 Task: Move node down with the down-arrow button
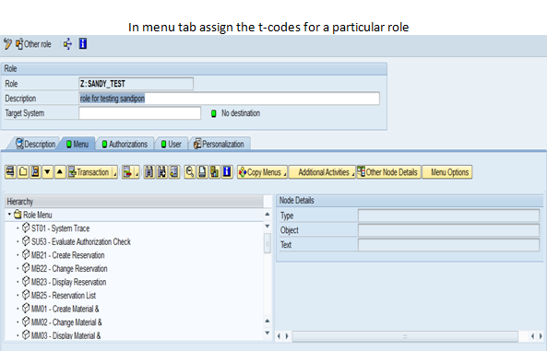pyautogui.click(x=47, y=172)
